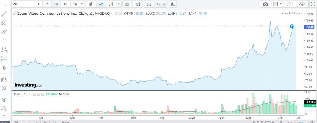The image size is (317, 123).
Task: Open the pitchfork drawing tools
Action: [x=4, y=23]
